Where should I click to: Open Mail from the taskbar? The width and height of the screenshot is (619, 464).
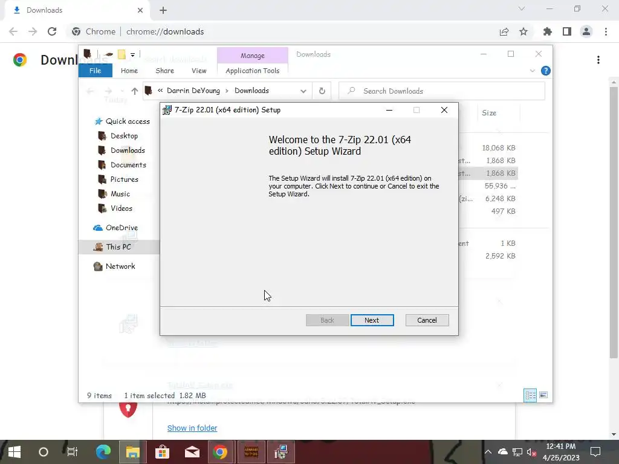pos(192,452)
